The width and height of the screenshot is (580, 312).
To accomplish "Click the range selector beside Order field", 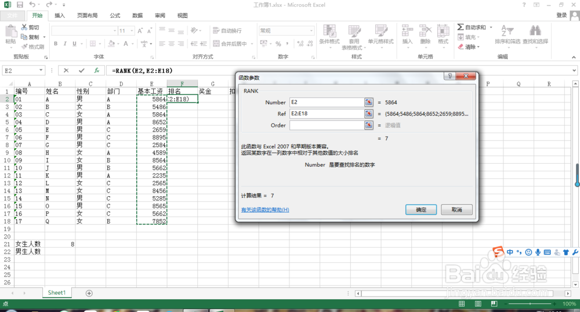I will 369,125.
